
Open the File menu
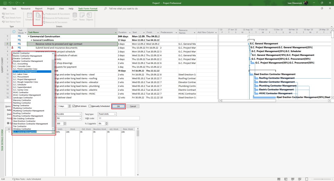(5, 9)
